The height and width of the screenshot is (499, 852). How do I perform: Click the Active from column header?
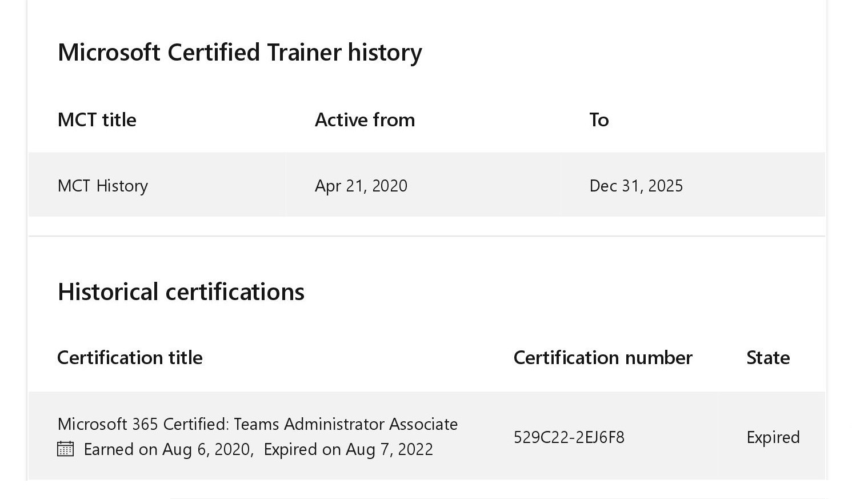point(365,120)
